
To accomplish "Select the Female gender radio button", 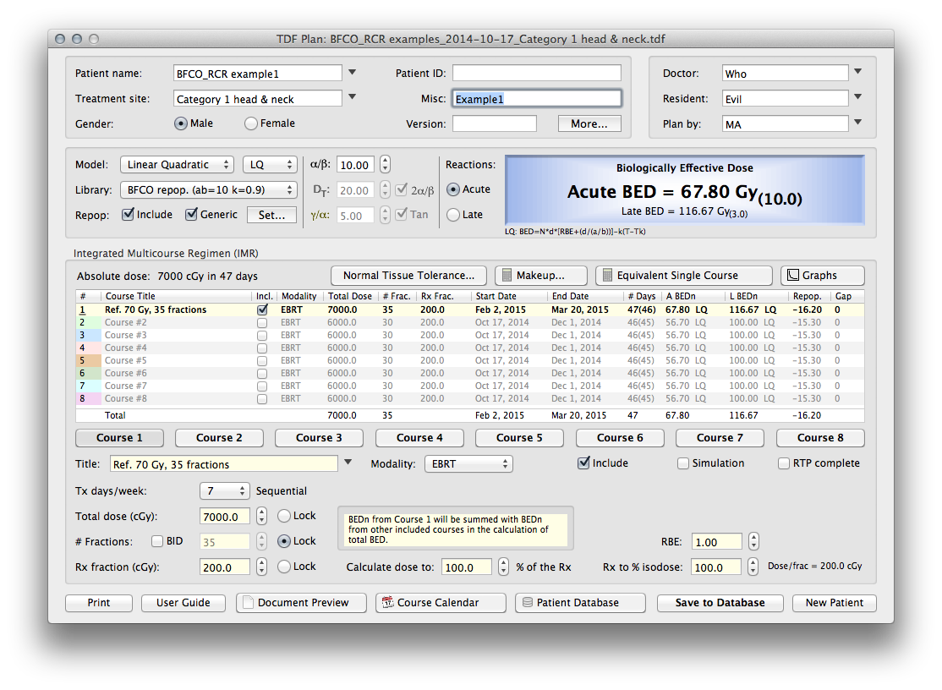I will [x=251, y=123].
